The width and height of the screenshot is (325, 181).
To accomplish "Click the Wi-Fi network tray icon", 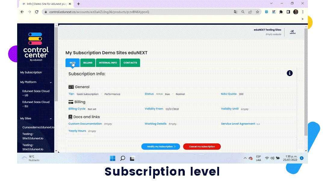I will pyautogui.click(x=267, y=158).
